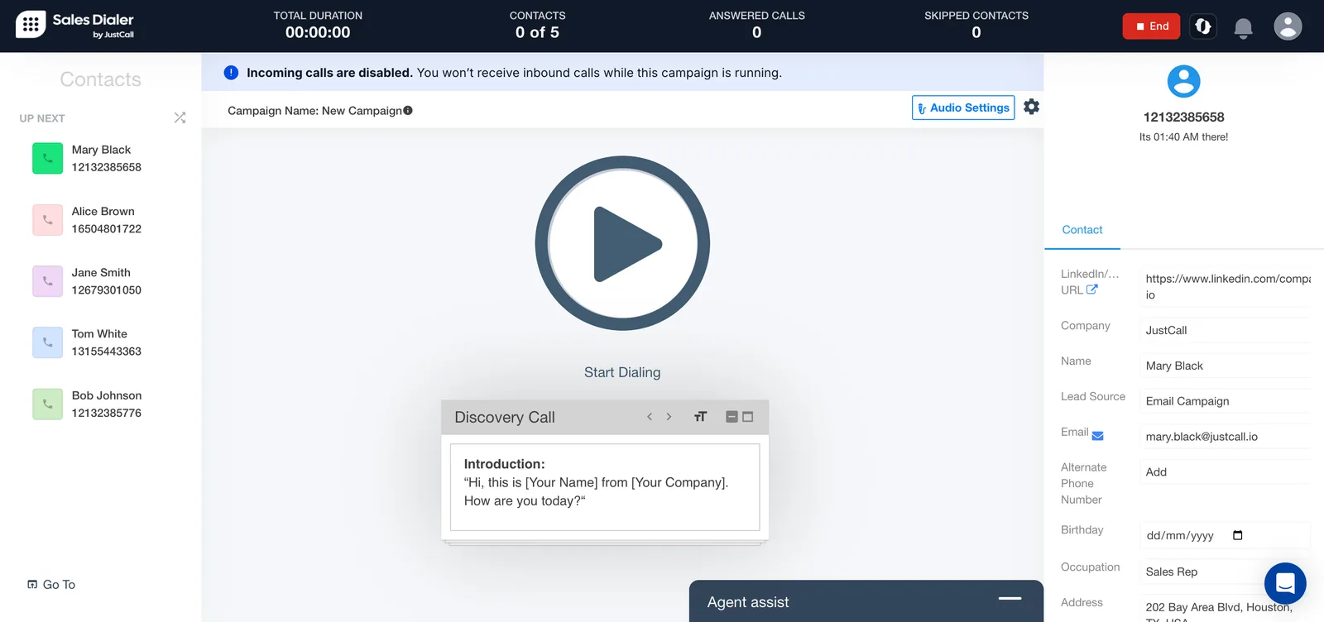This screenshot has width=1324, height=622.
Task: Click the Total Duration timer
Action: click(318, 32)
